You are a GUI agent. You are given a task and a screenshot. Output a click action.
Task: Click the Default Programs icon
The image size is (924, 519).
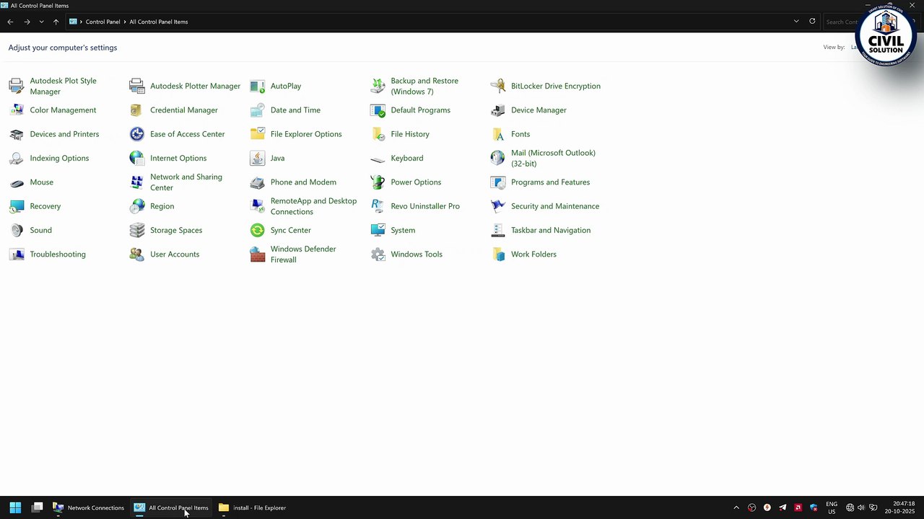coord(378,110)
